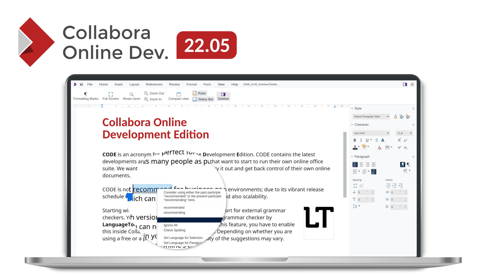The width and height of the screenshot is (488, 275).
Task: Align paragraph left
Action: pos(355,165)
